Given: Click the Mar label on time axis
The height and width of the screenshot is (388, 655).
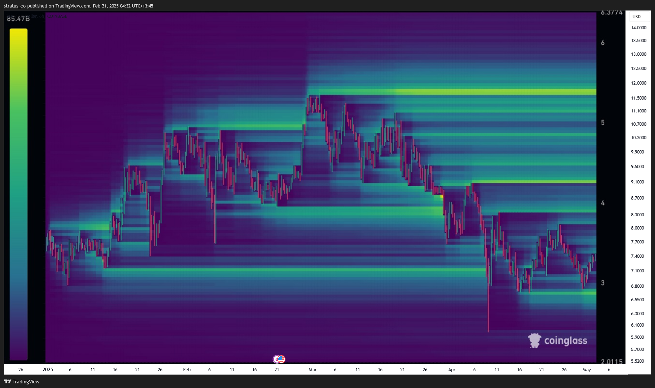Looking at the screenshot, I should tap(313, 370).
